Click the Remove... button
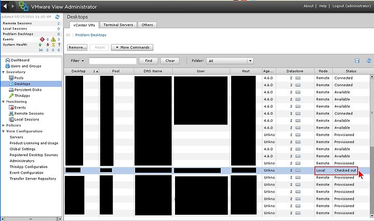This screenshot has height=221, width=374. pos(77,47)
